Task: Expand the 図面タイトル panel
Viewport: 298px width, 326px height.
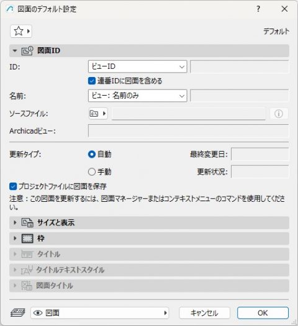Action: pos(149,286)
